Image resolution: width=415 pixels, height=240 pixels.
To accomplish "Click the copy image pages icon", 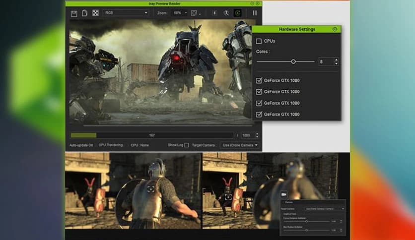I will pyautogui.click(x=84, y=13).
